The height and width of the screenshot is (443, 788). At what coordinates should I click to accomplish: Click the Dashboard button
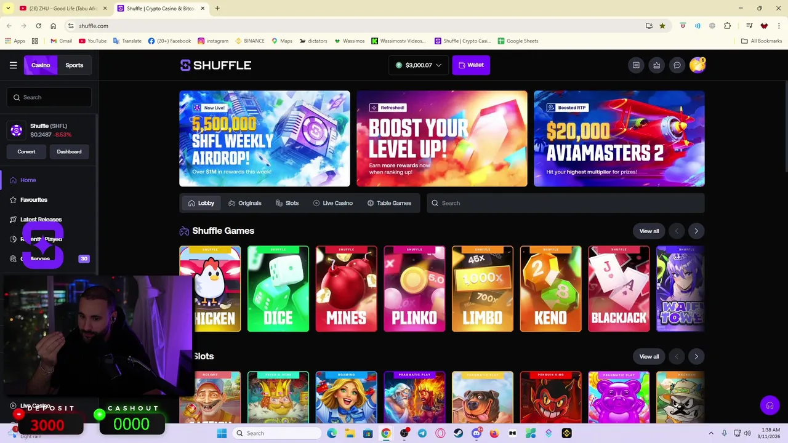pyautogui.click(x=69, y=151)
